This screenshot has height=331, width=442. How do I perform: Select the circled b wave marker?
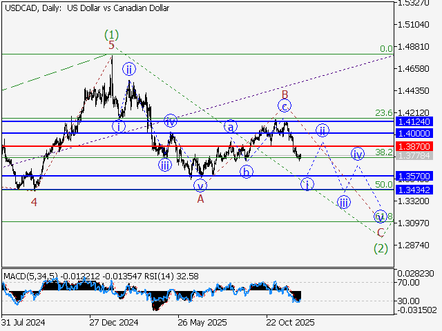[247, 171]
